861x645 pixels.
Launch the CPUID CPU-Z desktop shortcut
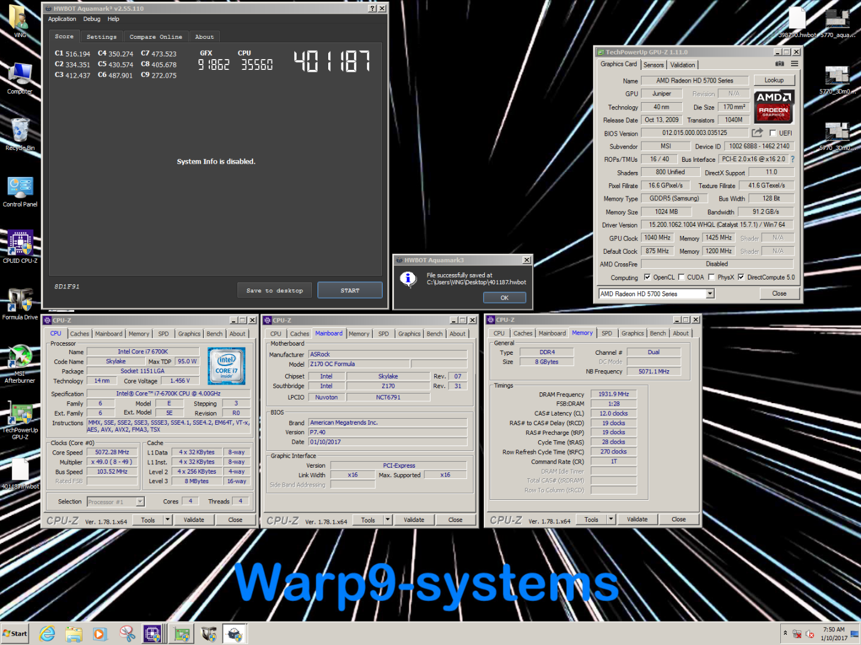pos(20,247)
